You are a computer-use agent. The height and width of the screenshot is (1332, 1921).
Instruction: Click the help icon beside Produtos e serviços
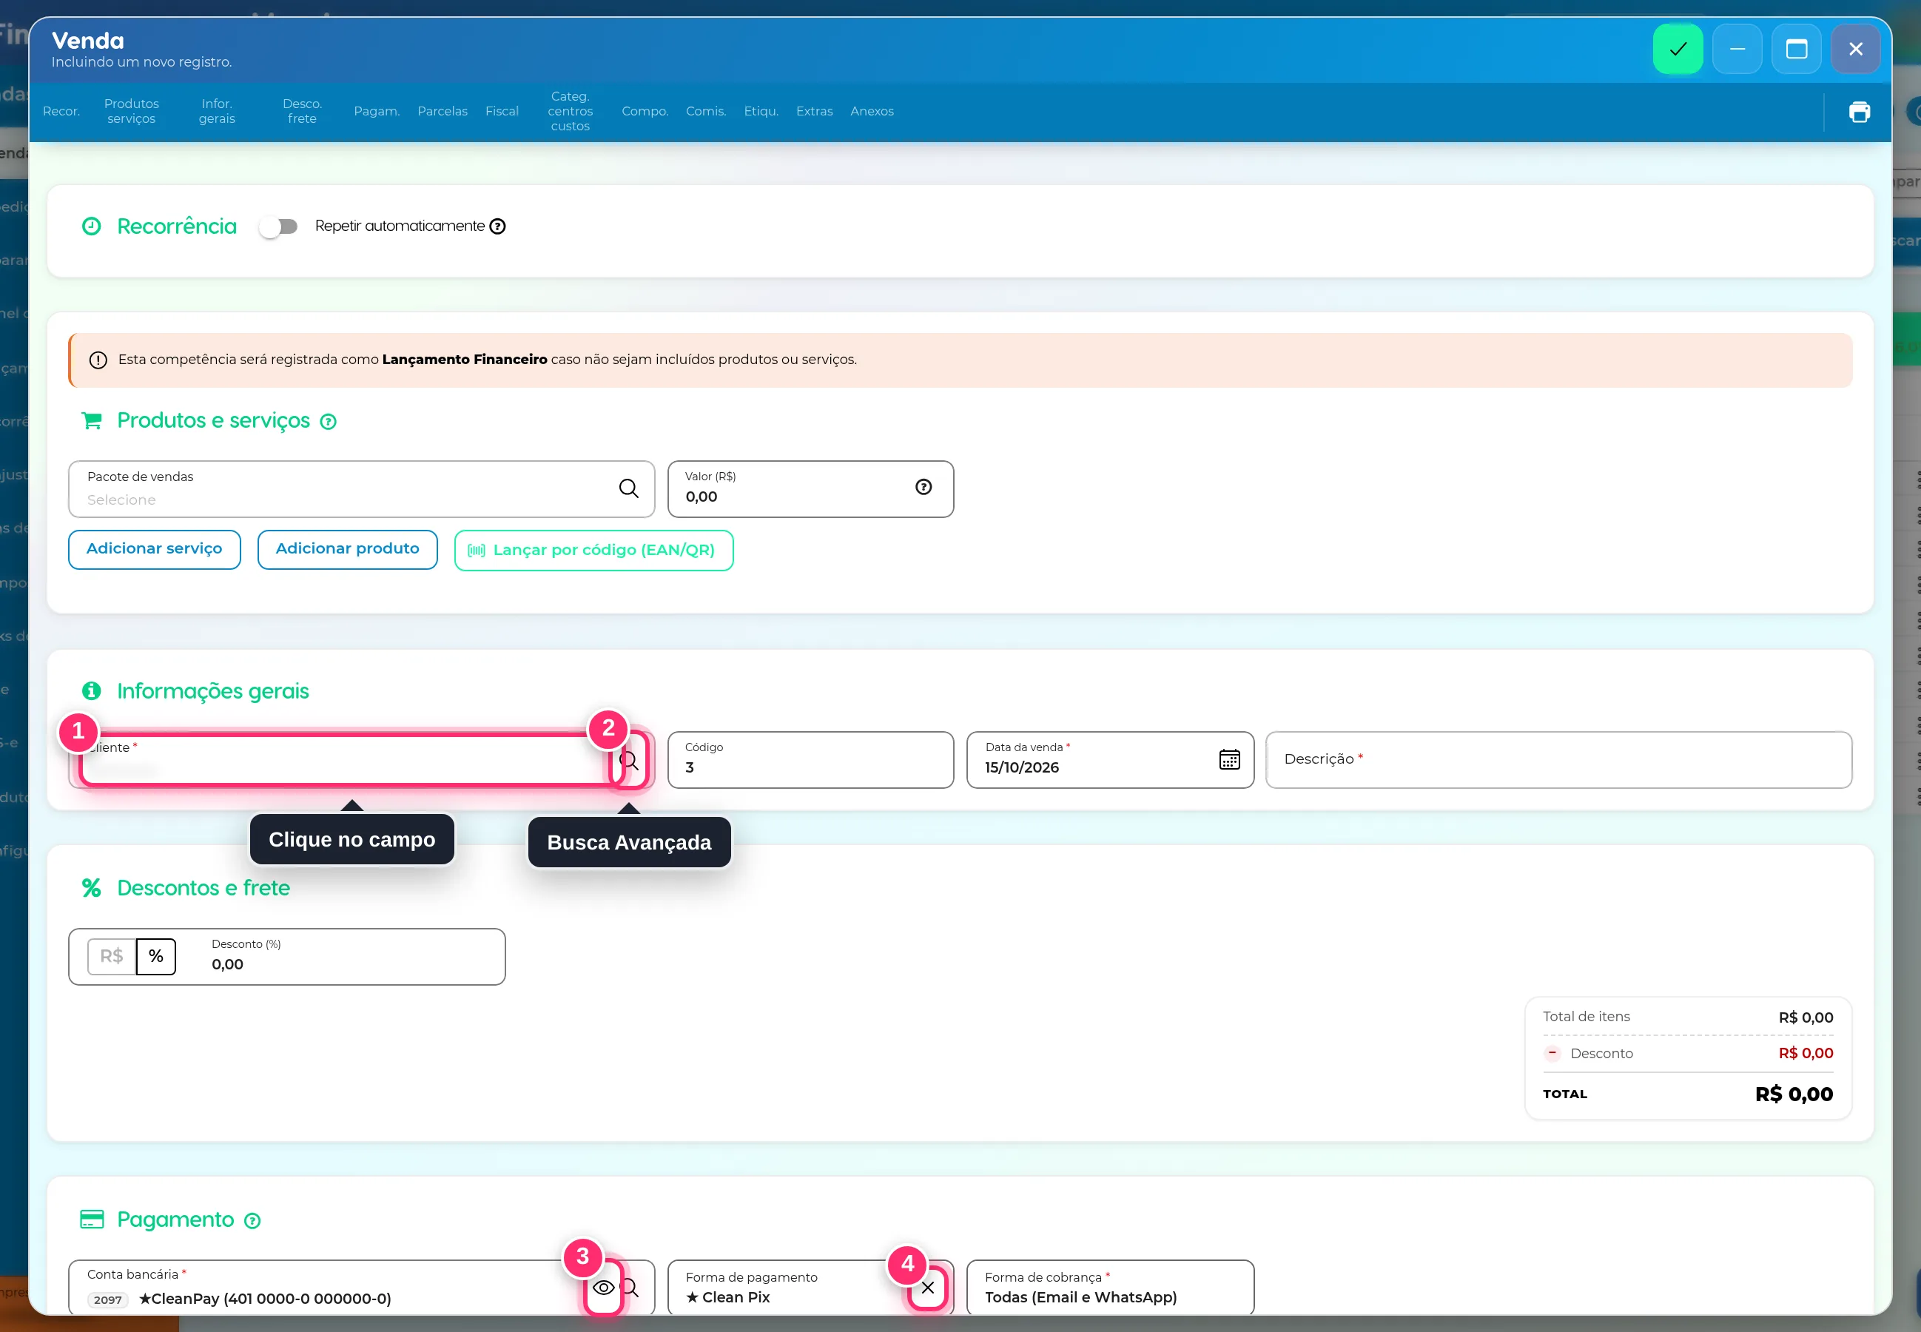click(329, 422)
